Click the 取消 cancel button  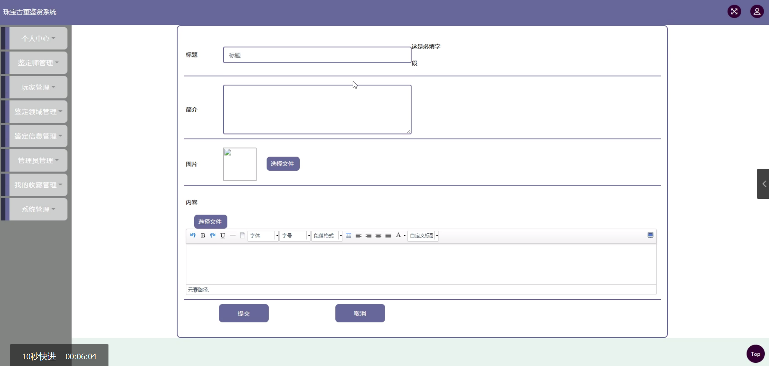pyautogui.click(x=360, y=313)
